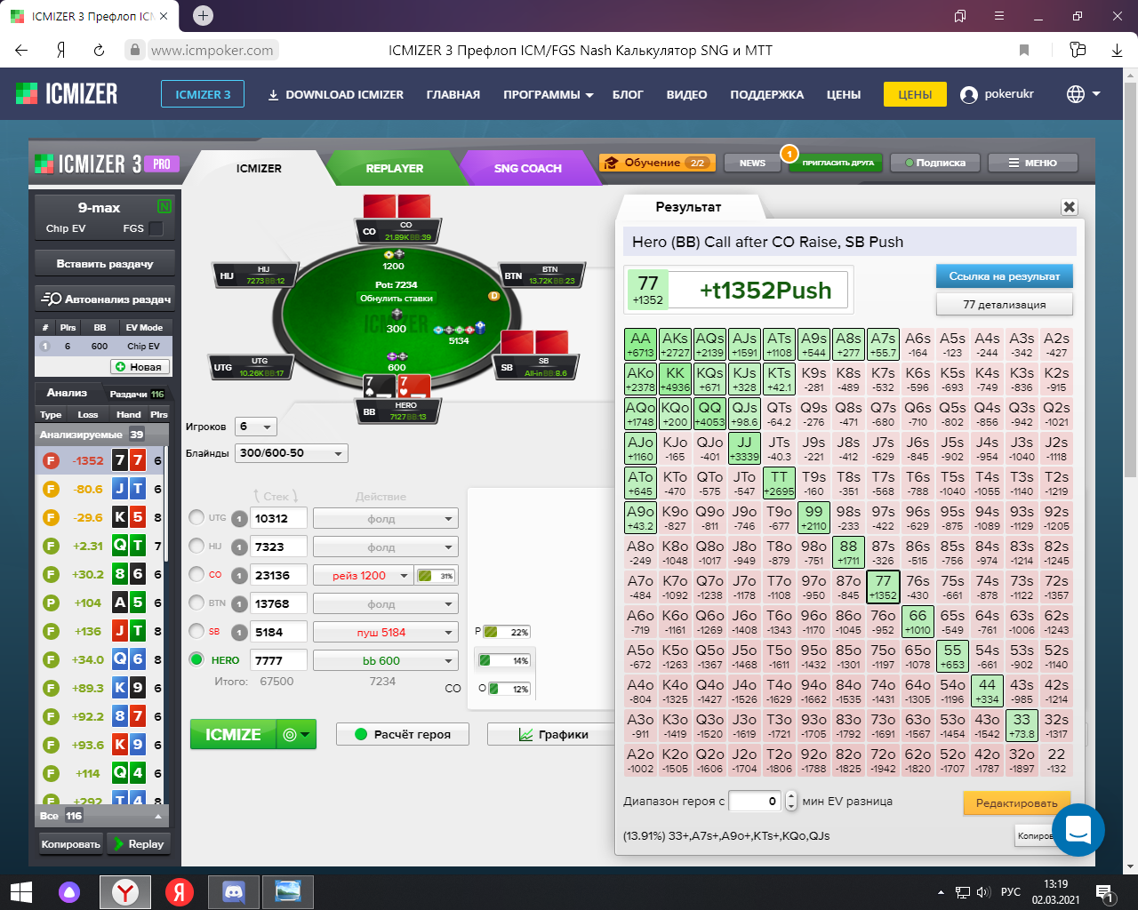1138x910 pixels.
Task: Open BTN action фолд dropdown
Action: point(386,604)
